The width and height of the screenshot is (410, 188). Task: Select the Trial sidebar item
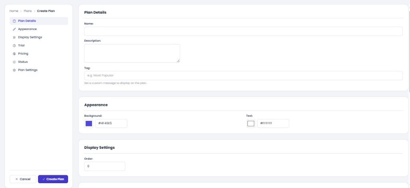[39, 46]
